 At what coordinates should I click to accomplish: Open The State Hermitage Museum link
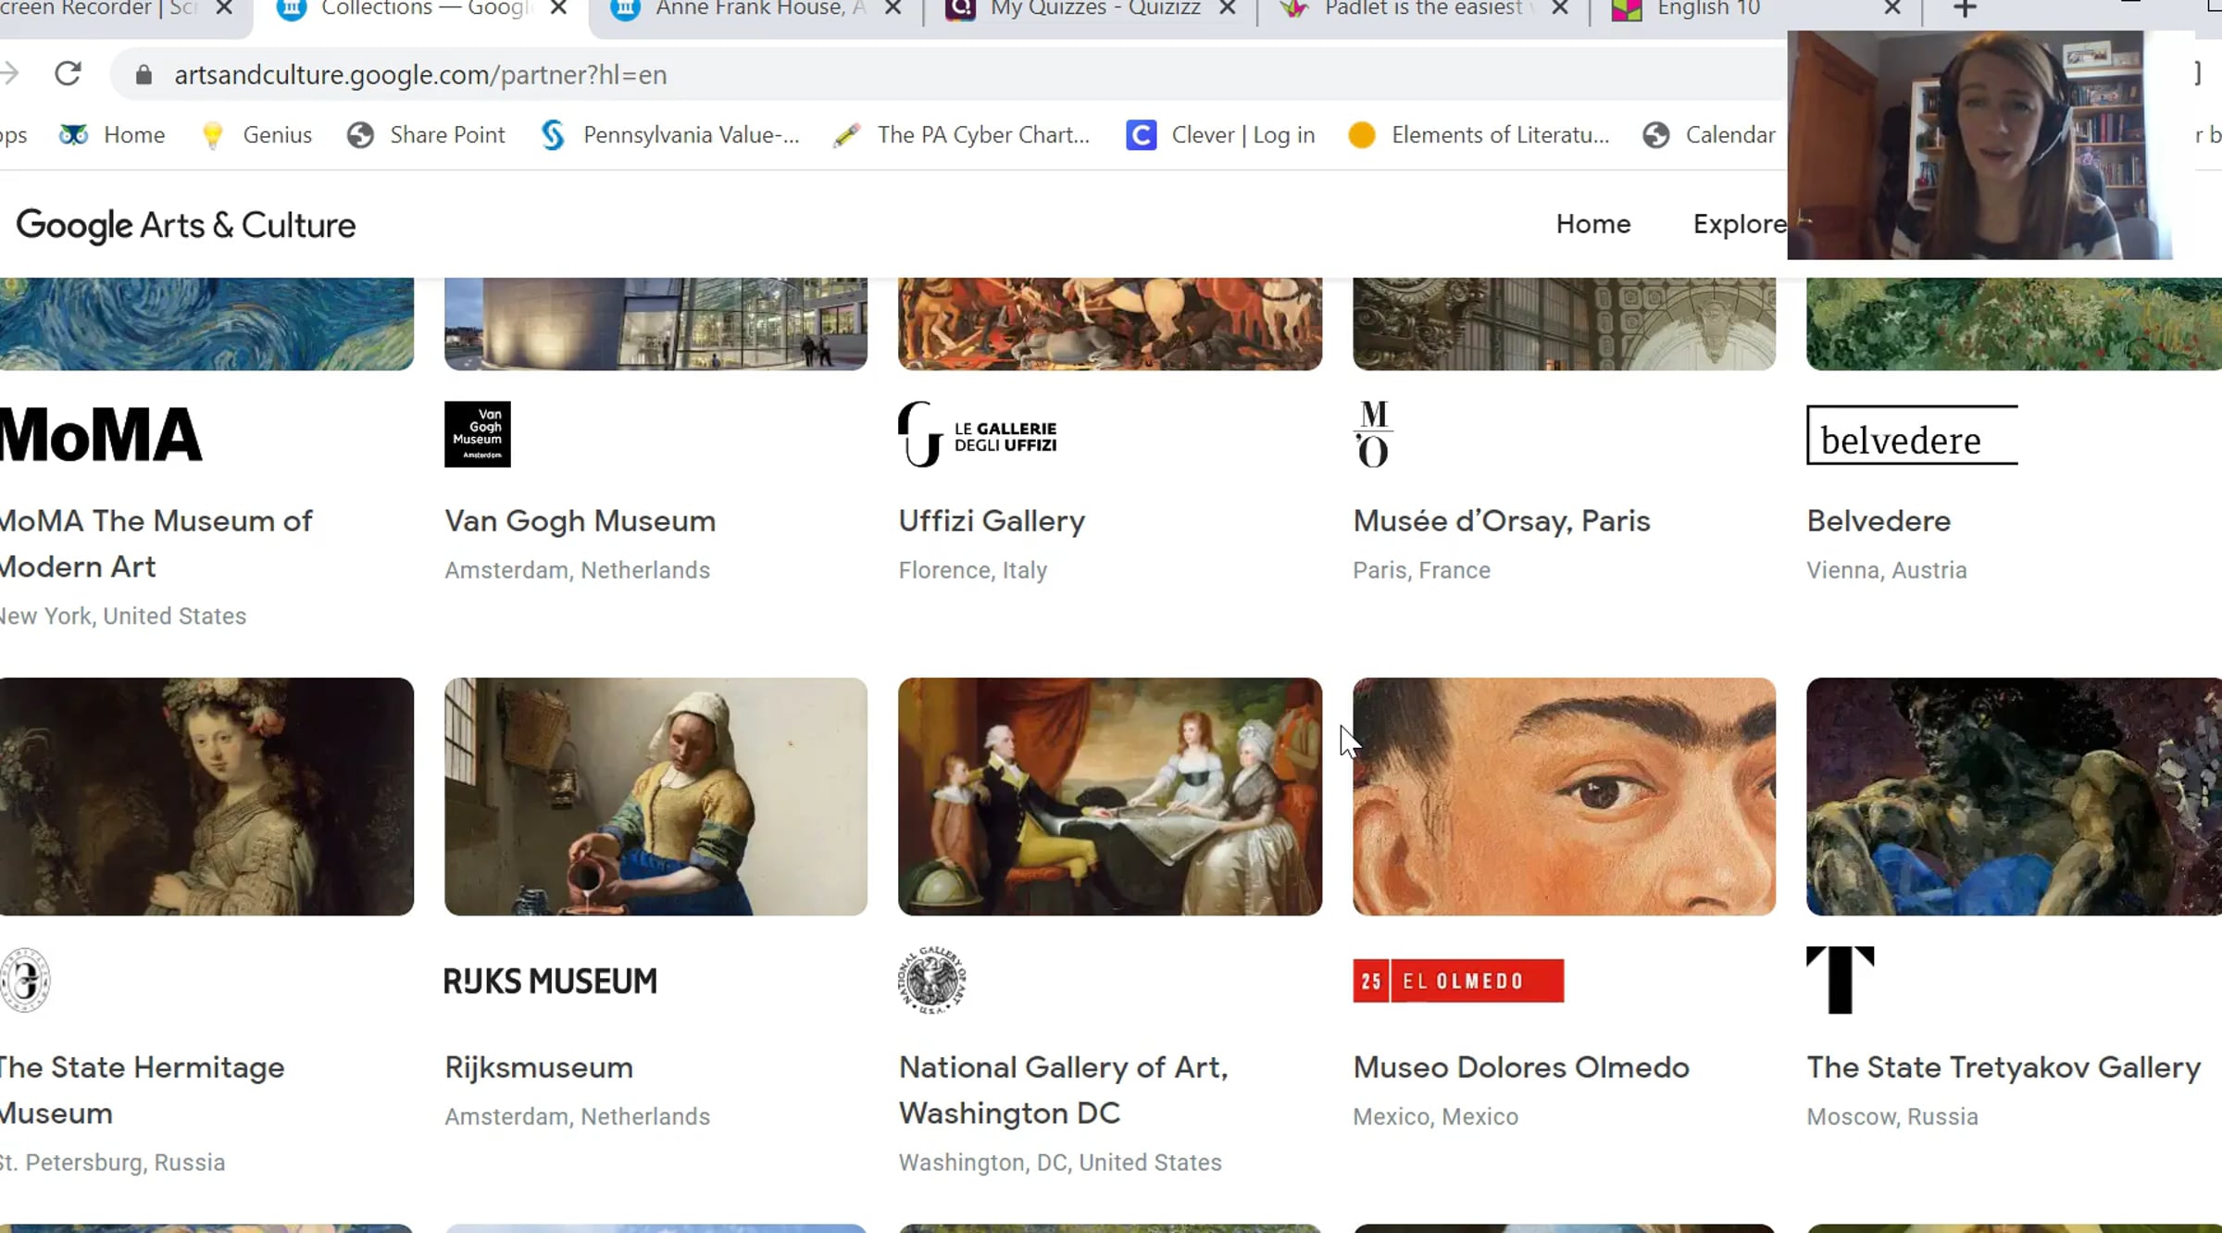pyautogui.click(x=142, y=1090)
